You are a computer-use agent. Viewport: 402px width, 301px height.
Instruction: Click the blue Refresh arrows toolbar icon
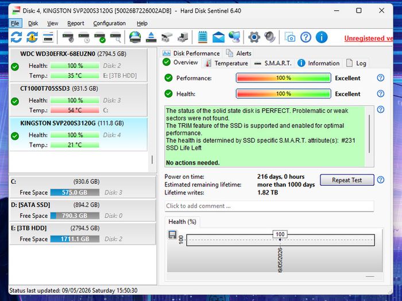point(16,37)
